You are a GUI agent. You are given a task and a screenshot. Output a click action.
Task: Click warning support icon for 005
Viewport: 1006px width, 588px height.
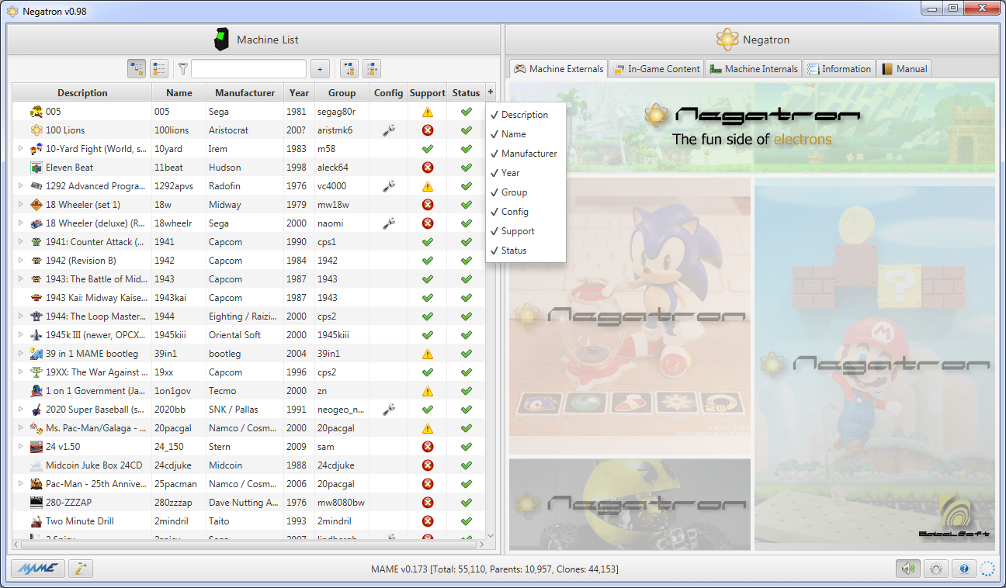click(x=428, y=112)
